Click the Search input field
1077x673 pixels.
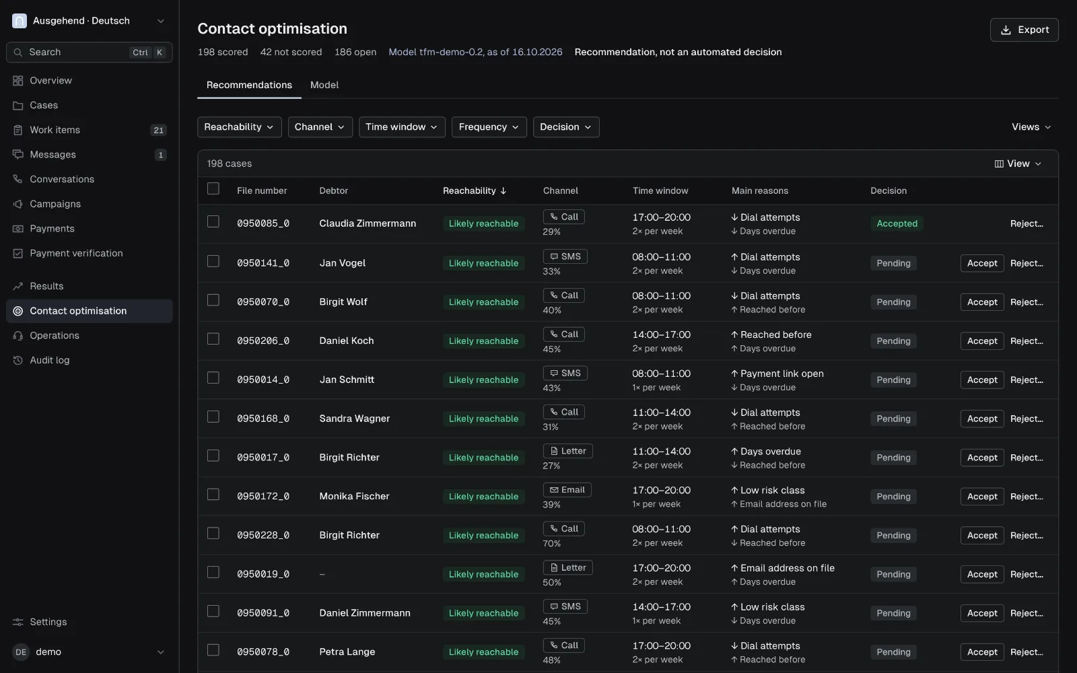coord(90,52)
